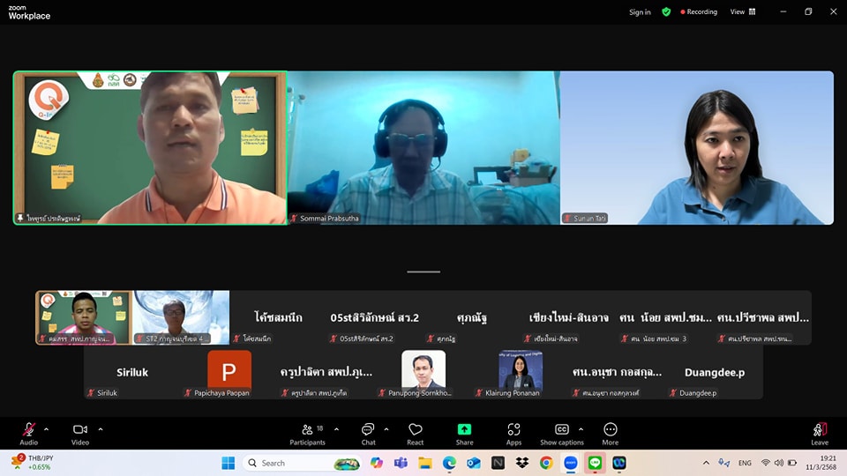Viewport: 847px width, 476px height.
Task: Open the Chat panel
Action: point(368,432)
